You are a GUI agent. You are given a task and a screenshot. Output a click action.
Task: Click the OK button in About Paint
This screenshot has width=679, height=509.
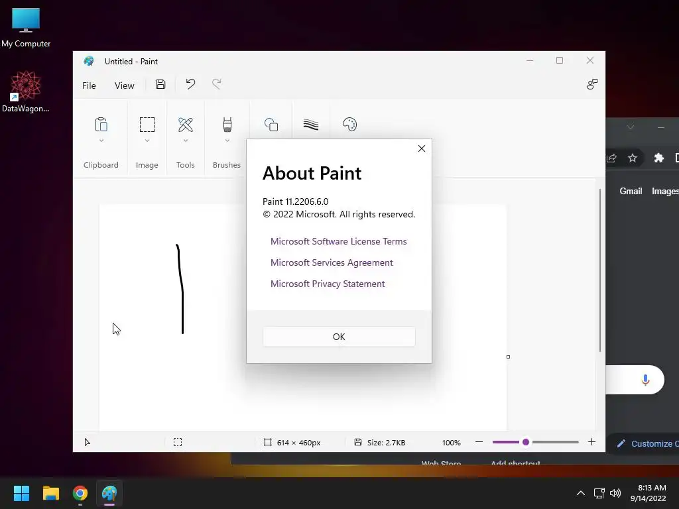pos(339,337)
